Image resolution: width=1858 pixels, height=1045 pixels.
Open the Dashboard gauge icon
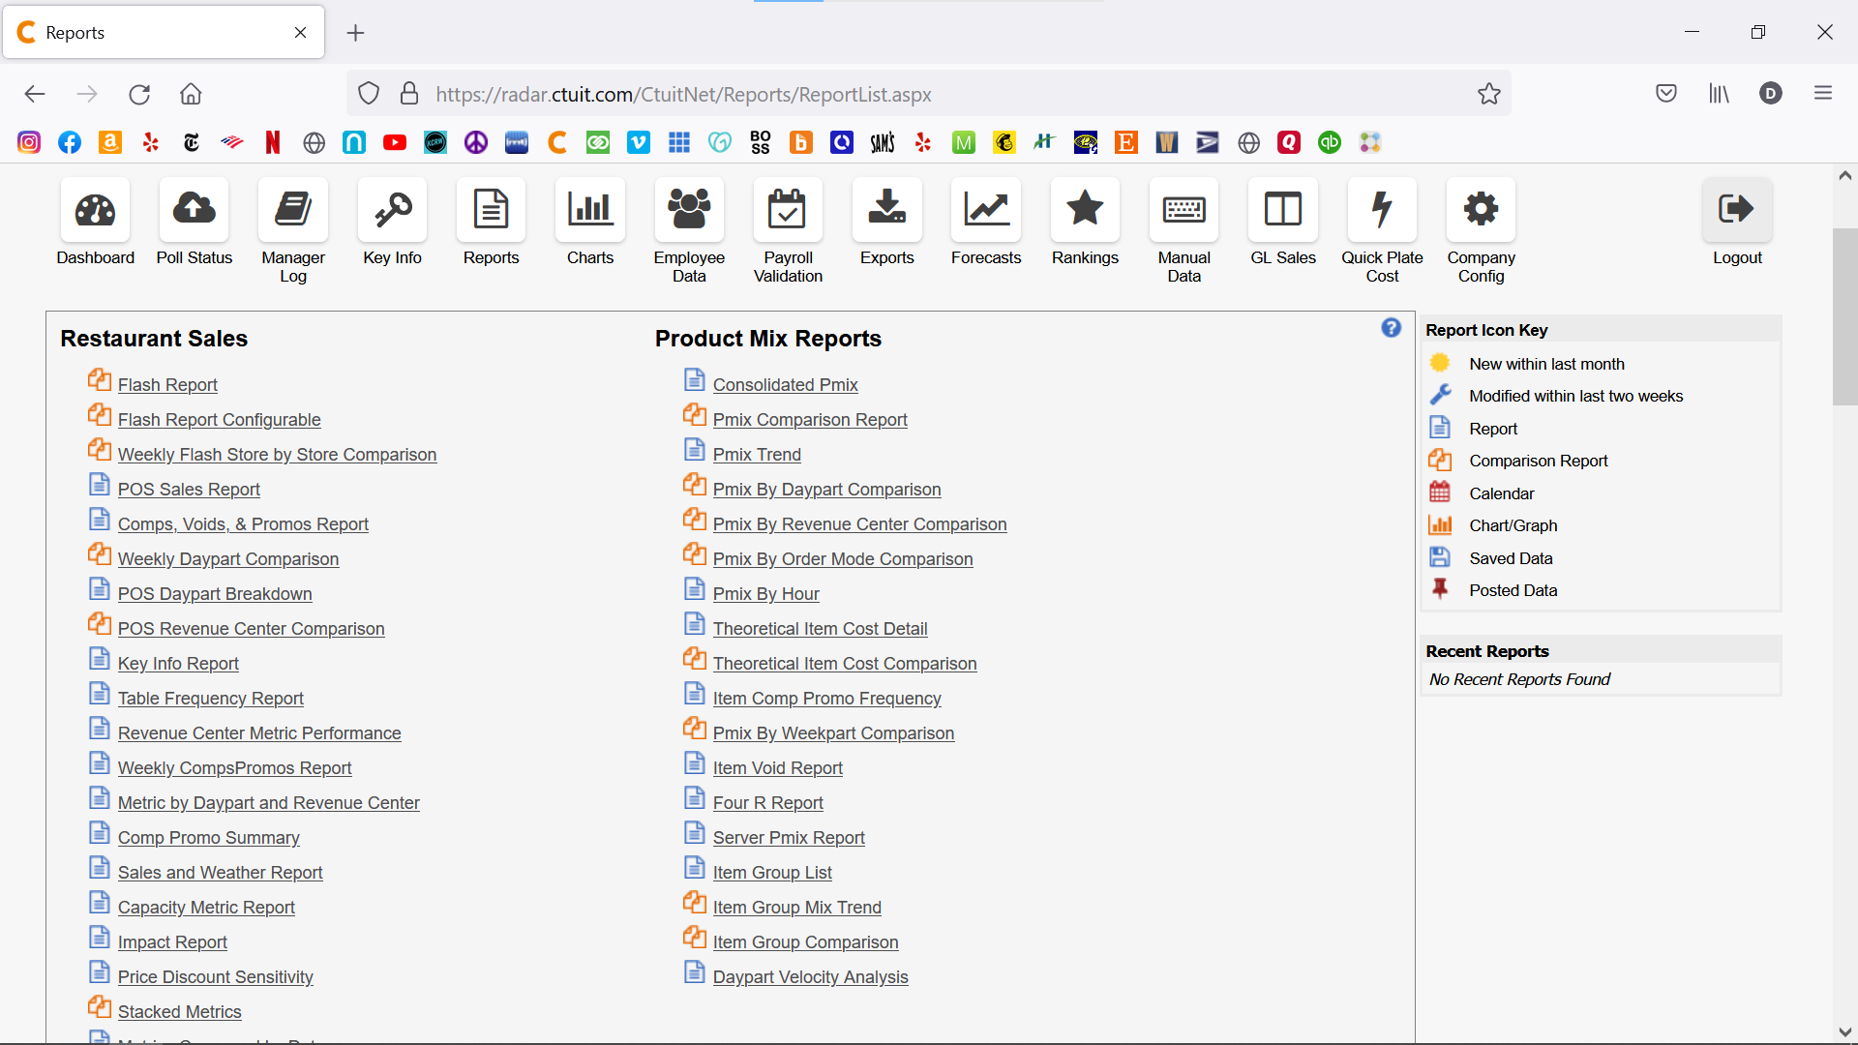coord(95,209)
